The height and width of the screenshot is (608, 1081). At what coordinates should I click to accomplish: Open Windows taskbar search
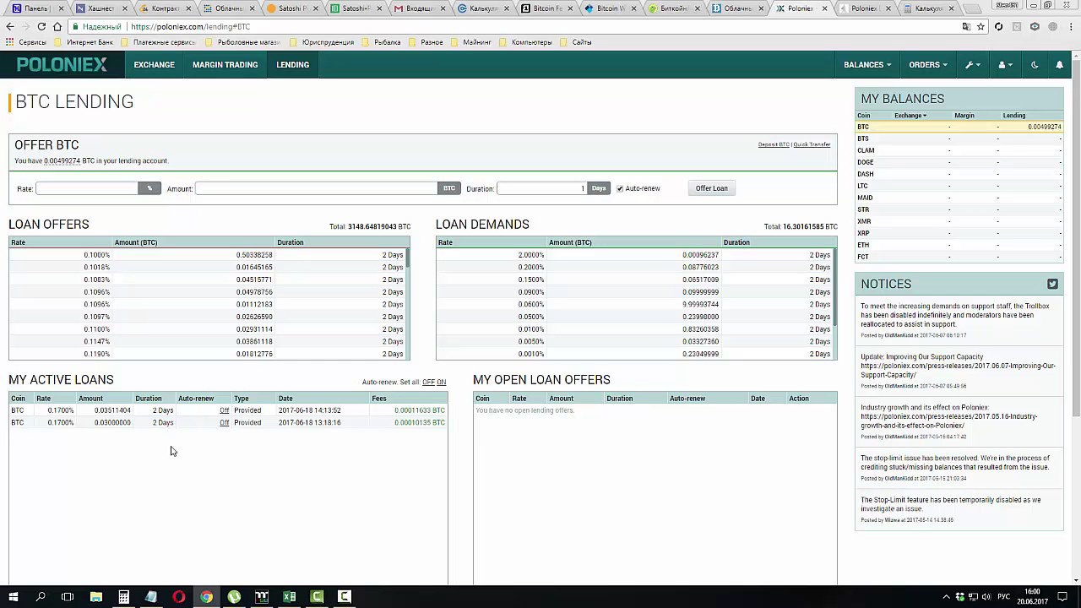tap(41, 597)
